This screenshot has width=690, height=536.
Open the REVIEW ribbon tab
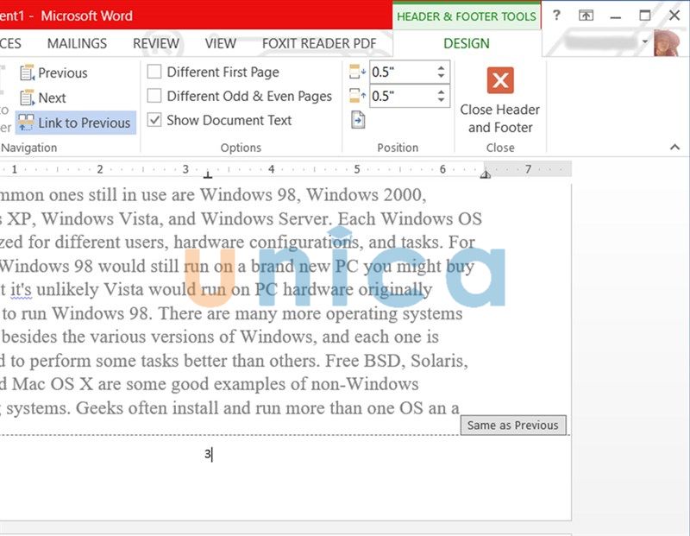tap(156, 43)
